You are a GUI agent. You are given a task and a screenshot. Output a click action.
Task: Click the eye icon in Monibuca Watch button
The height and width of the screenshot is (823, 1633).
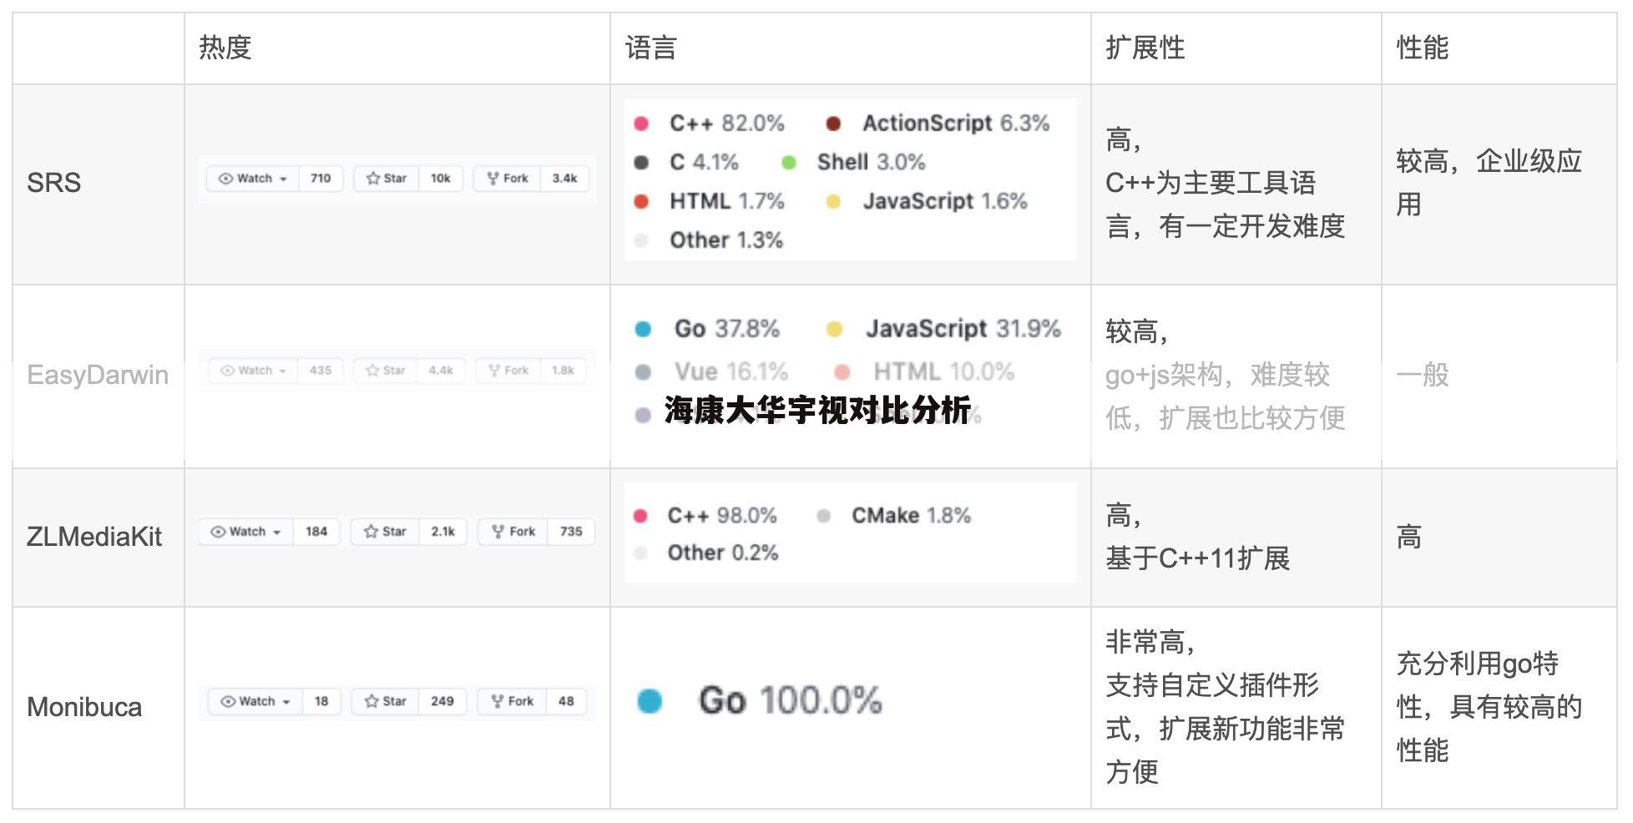228,702
